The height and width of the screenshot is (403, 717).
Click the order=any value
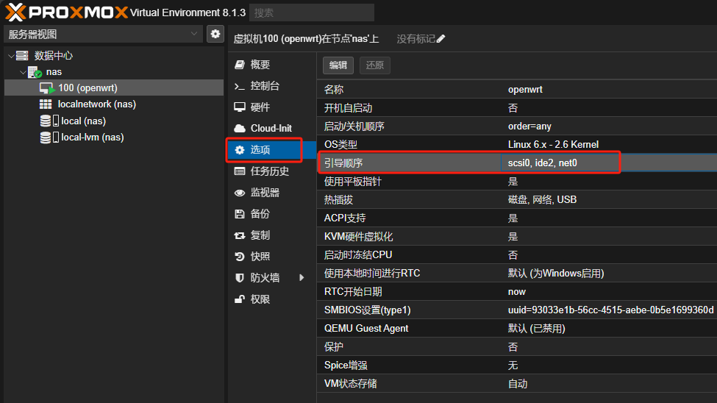529,126
